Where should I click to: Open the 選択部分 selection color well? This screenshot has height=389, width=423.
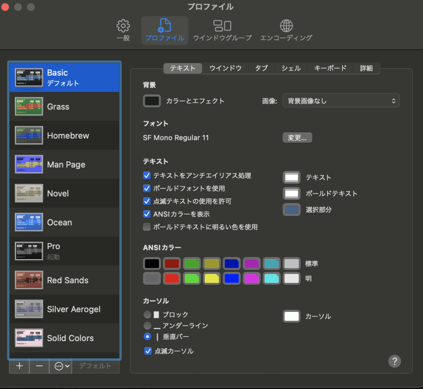coord(292,210)
